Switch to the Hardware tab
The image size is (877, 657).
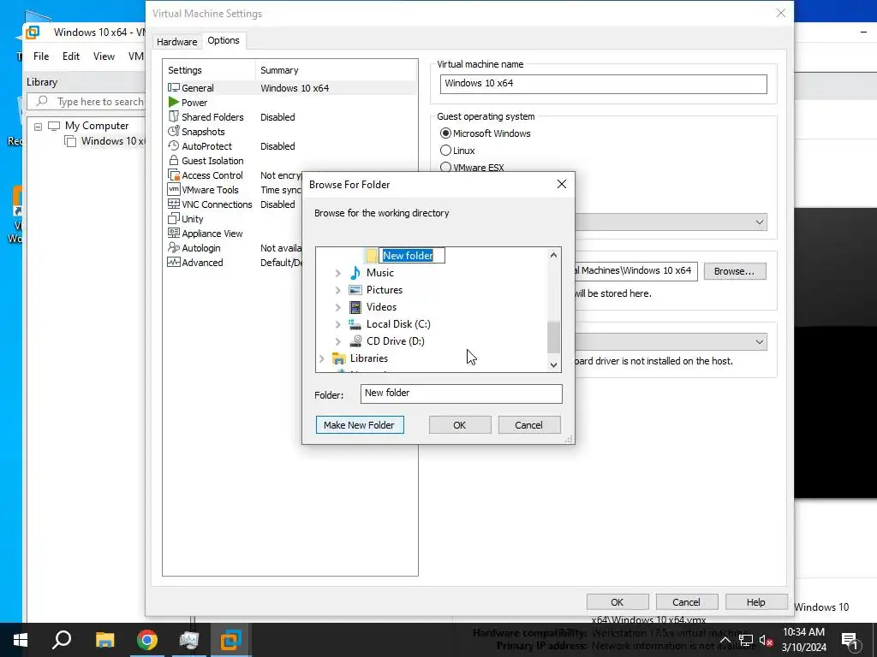coord(176,41)
